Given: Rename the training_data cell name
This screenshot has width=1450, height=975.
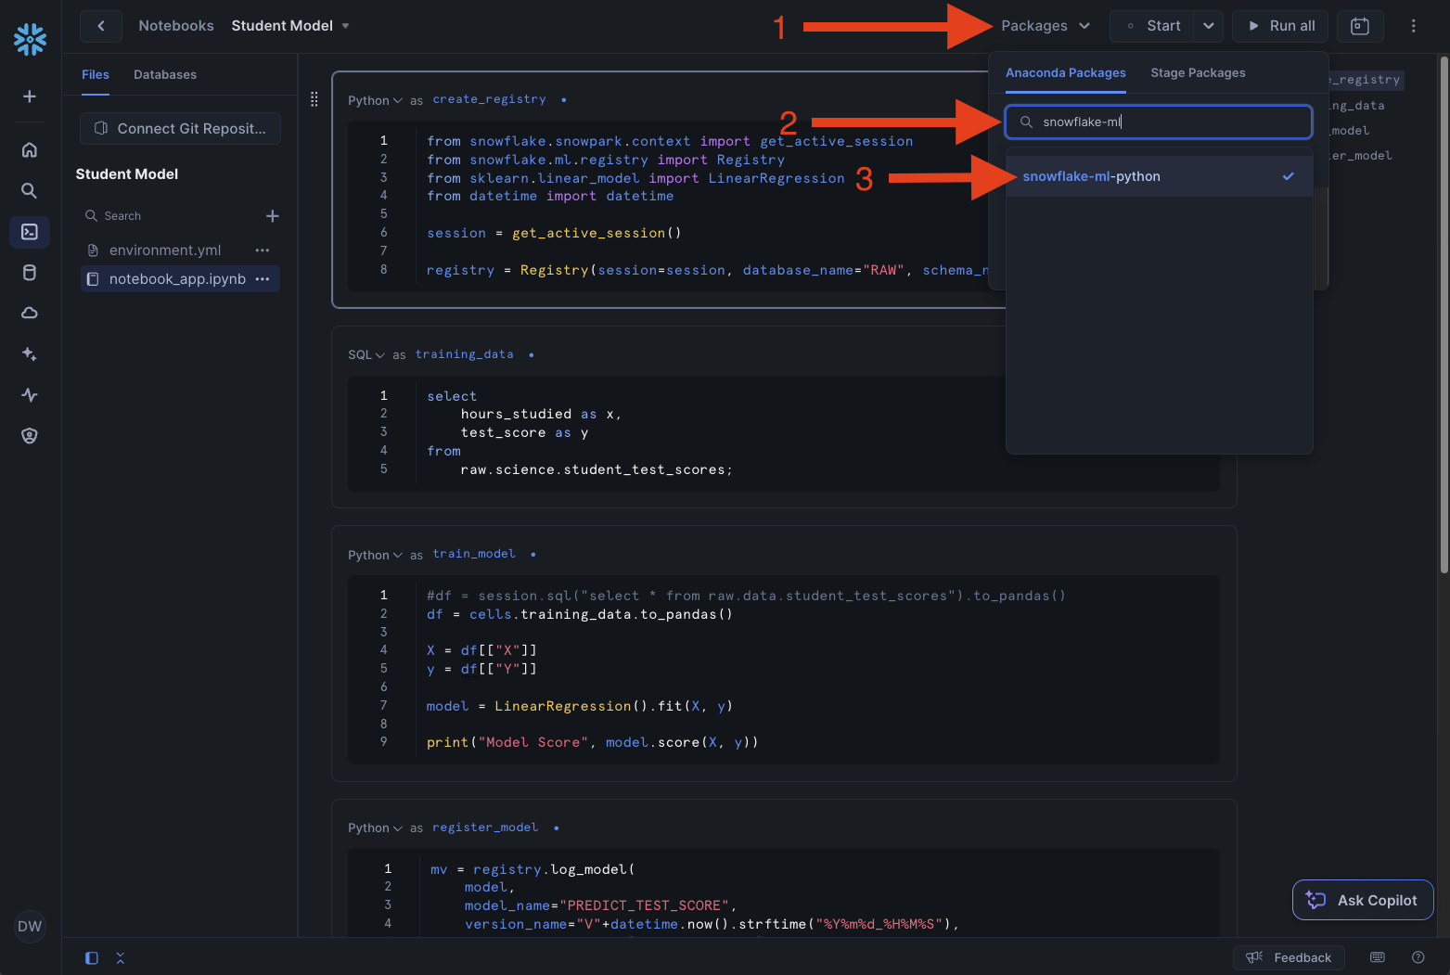Looking at the screenshot, I should click(464, 354).
